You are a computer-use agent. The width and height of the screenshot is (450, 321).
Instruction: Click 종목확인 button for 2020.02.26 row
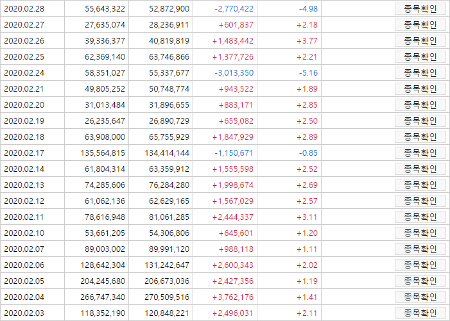coord(420,41)
